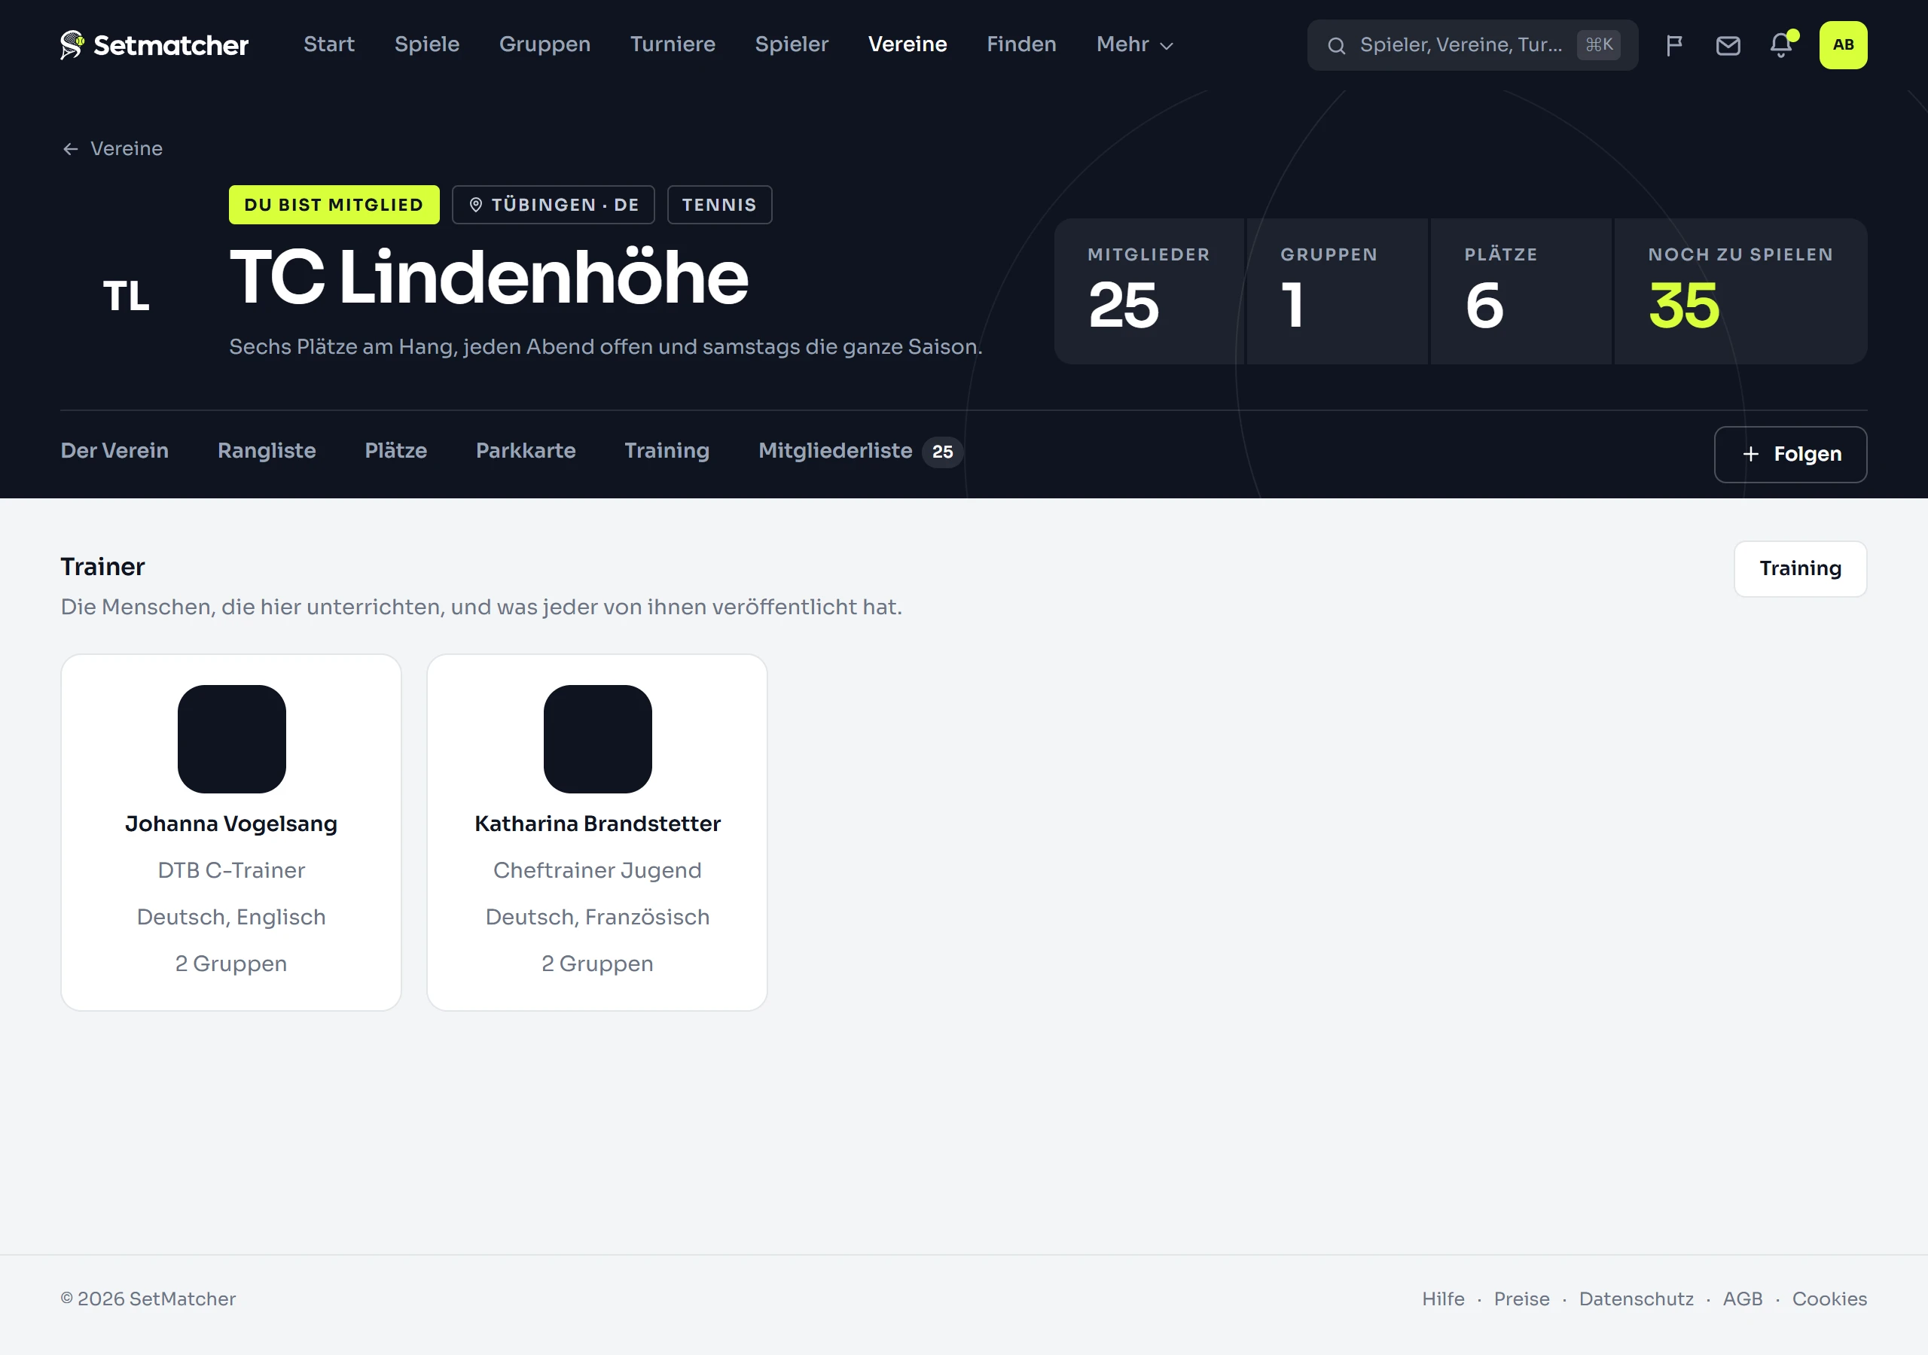Click Katharina Brandstetter's avatar

[598, 738]
